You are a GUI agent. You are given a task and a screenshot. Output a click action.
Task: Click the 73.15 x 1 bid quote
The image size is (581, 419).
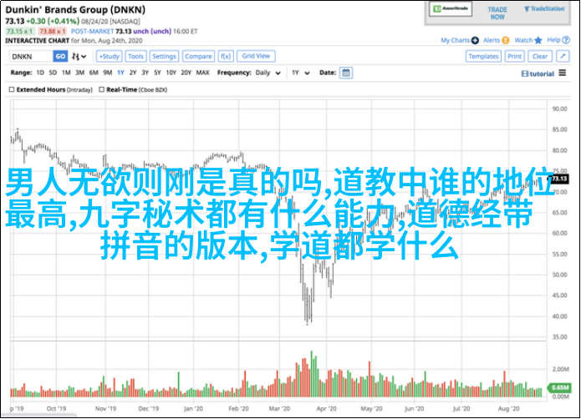pos(19,32)
